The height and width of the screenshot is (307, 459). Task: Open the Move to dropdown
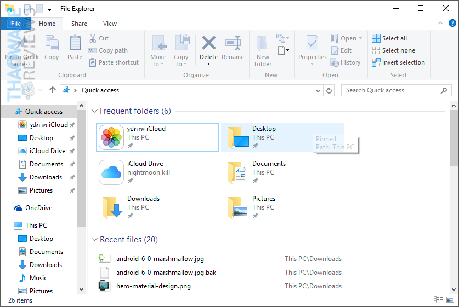162,64
